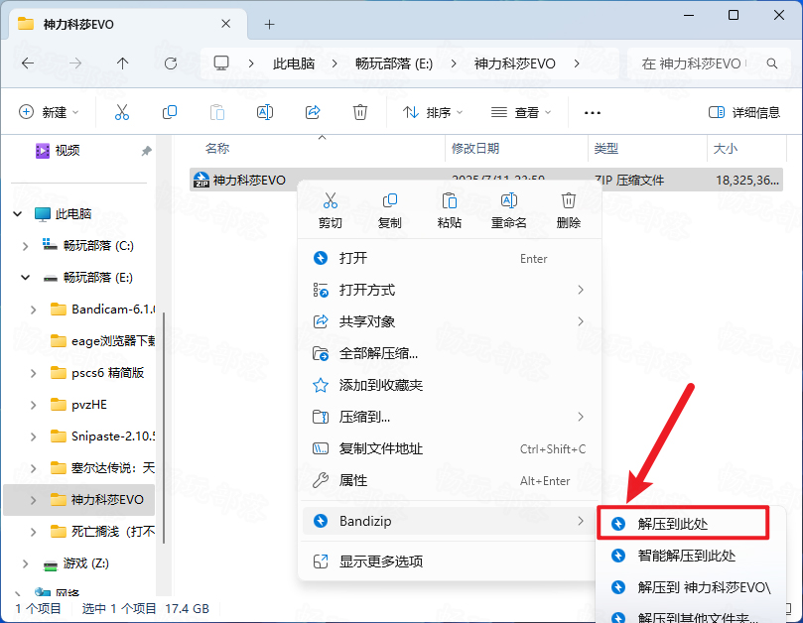Close the 神力科莎EVO tab
The width and height of the screenshot is (803, 623).
226,24
